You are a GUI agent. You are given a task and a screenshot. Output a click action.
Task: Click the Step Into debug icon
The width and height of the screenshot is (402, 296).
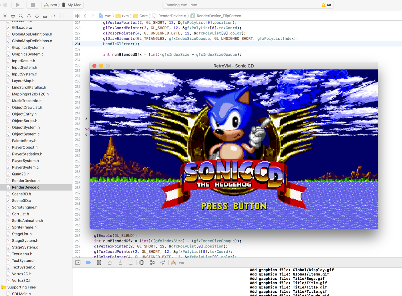coord(120,263)
